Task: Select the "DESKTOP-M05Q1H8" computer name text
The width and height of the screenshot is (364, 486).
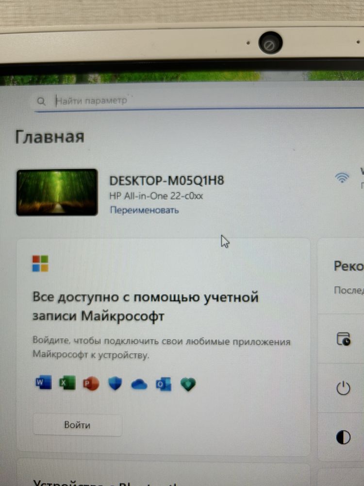Action: point(166,181)
